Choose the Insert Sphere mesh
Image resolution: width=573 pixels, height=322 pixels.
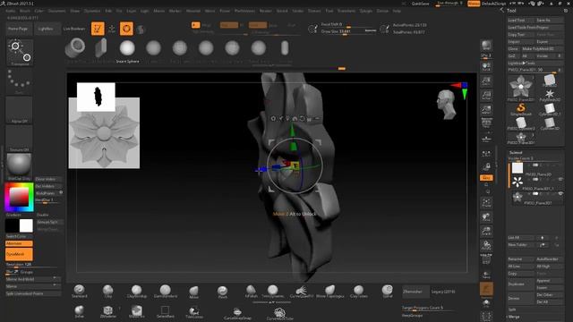(127, 51)
